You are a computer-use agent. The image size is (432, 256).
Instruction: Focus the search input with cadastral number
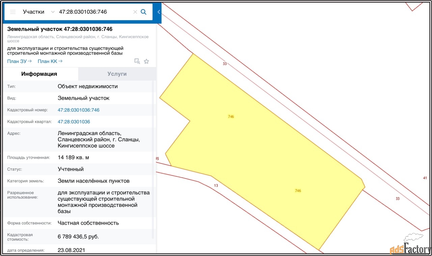coord(94,12)
